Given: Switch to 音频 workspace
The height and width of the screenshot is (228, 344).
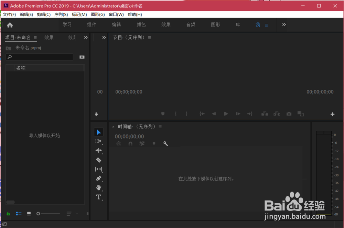Looking at the screenshot, I should (191, 24).
